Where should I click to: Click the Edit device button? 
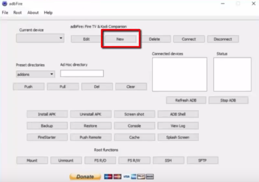86,39
